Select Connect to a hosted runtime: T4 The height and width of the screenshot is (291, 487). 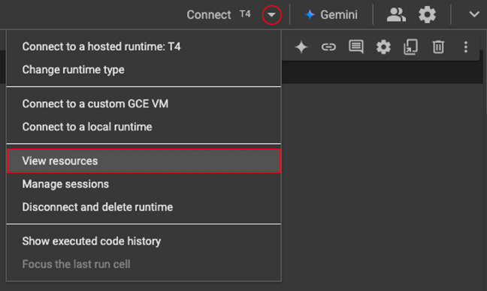[x=144, y=46]
